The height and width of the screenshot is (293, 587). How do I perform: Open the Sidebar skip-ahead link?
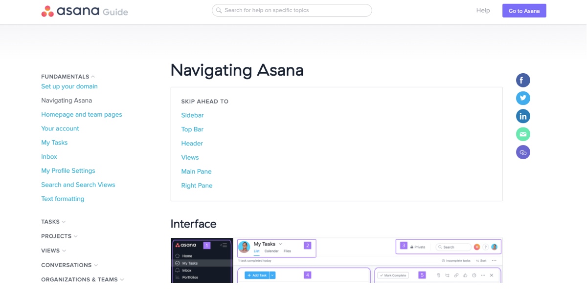[192, 115]
